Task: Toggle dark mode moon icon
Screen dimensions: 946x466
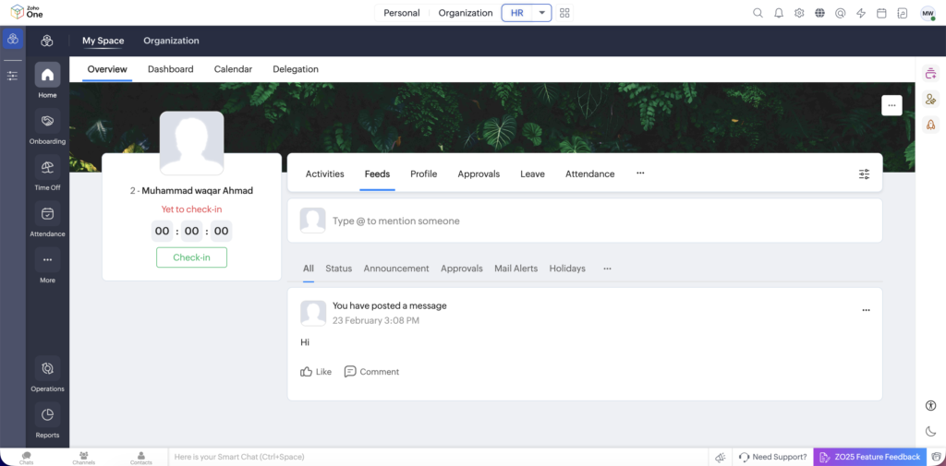Action: pos(930,431)
